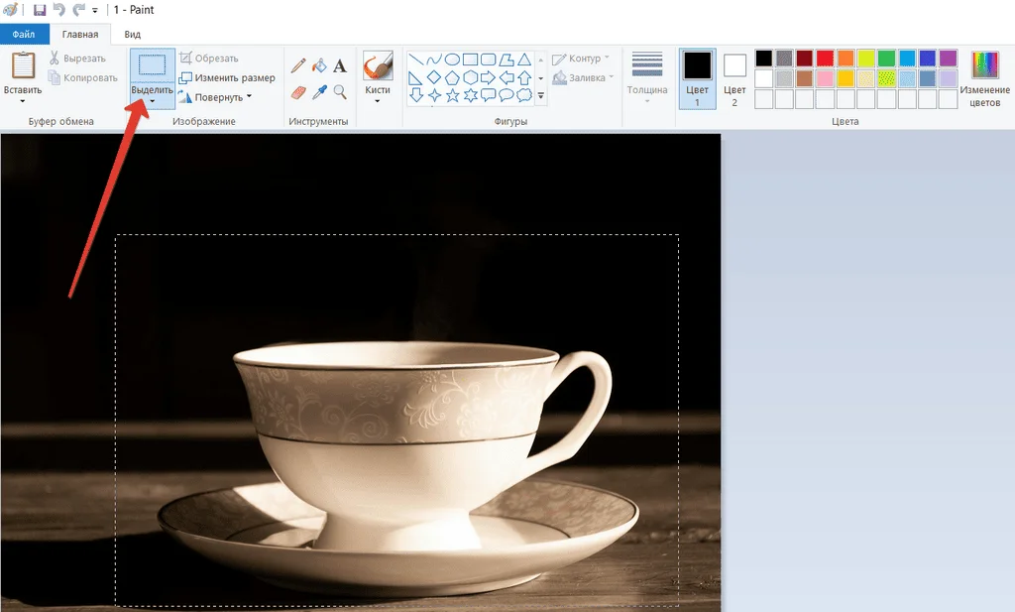Click the Save icon in title bar

coord(40,10)
